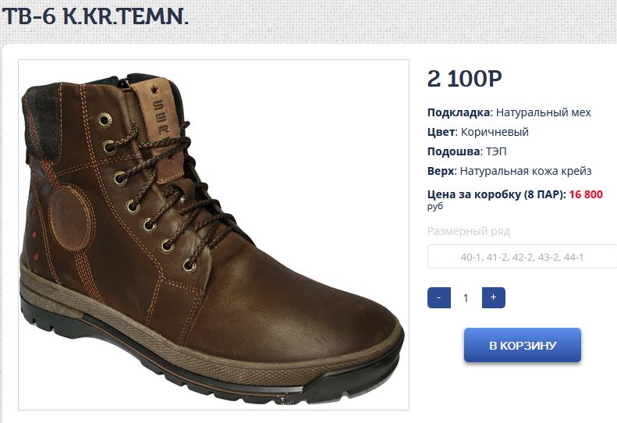Image resolution: width=617 pixels, height=423 pixels.
Task: Click the 2 100Р price
Action: coord(464,79)
